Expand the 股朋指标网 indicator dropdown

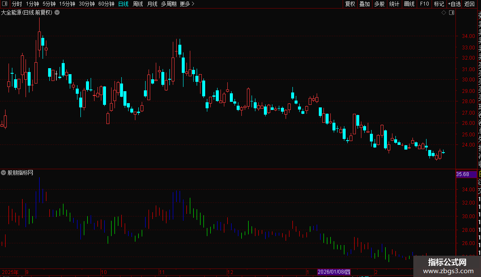3,173
